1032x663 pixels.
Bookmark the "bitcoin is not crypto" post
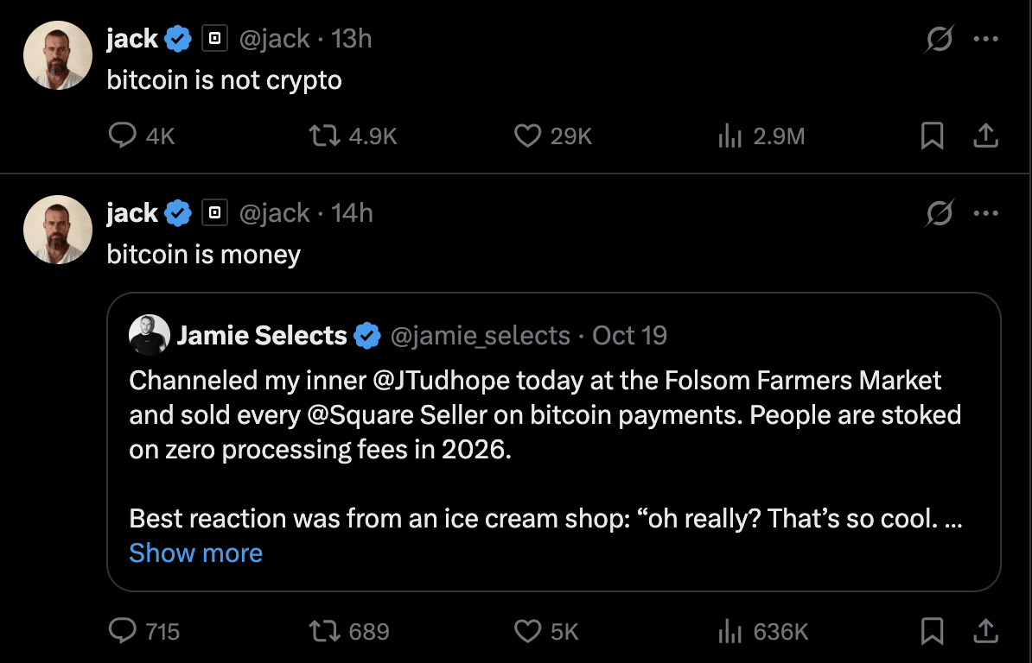tap(932, 136)
